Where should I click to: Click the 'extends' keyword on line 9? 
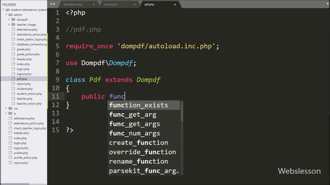[119, 80]
